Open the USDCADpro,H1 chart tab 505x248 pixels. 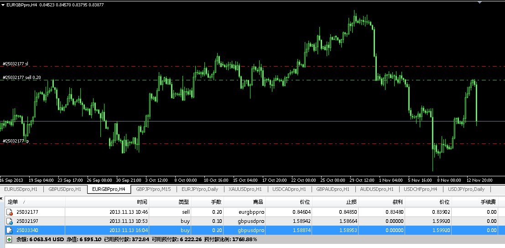coord(289,189)
